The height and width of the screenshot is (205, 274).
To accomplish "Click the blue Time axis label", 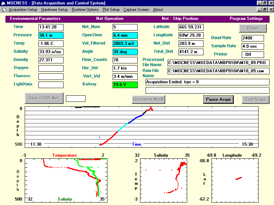I will pos(137,144).
